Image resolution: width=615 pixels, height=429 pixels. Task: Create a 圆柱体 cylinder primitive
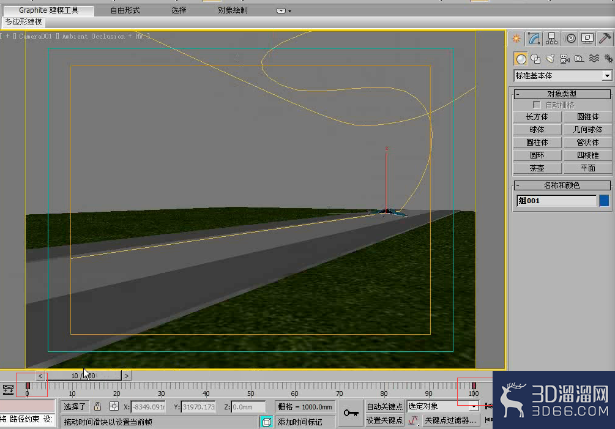coord(537,143)
